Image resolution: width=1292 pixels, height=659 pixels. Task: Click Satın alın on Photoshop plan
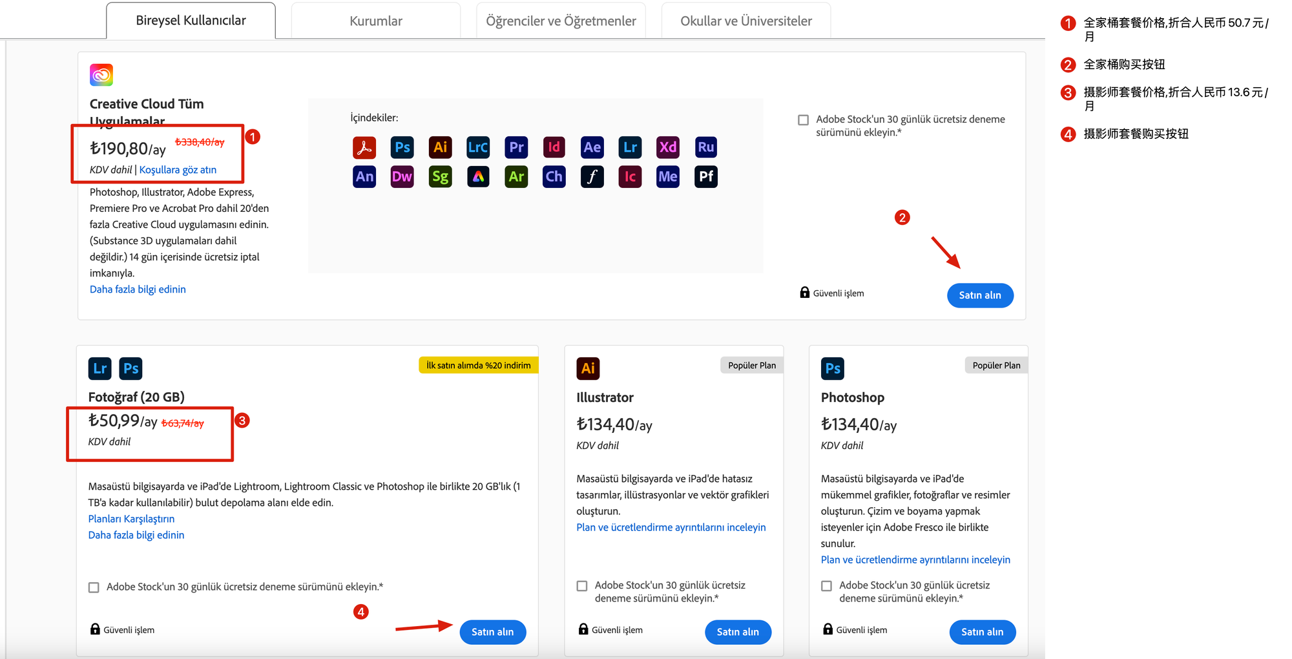click(983, 632)
